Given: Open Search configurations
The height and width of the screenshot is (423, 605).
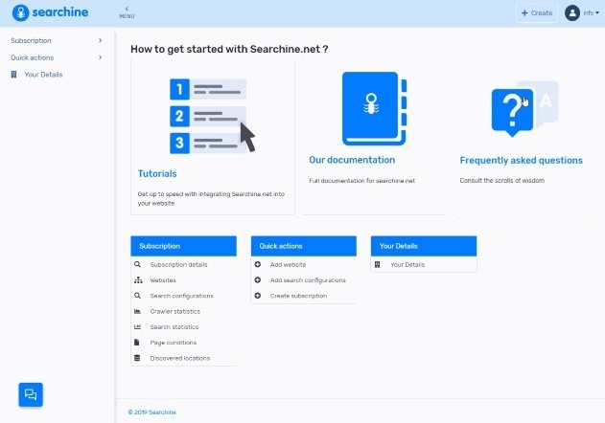Looking at the screenshot, I should point(182,296).
